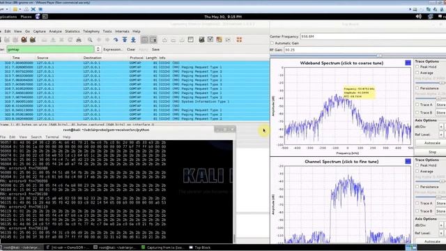Increase dB/Div for Channel Spectrum
The height and width of the screenshot is (251, 446).
pos(441,225)
